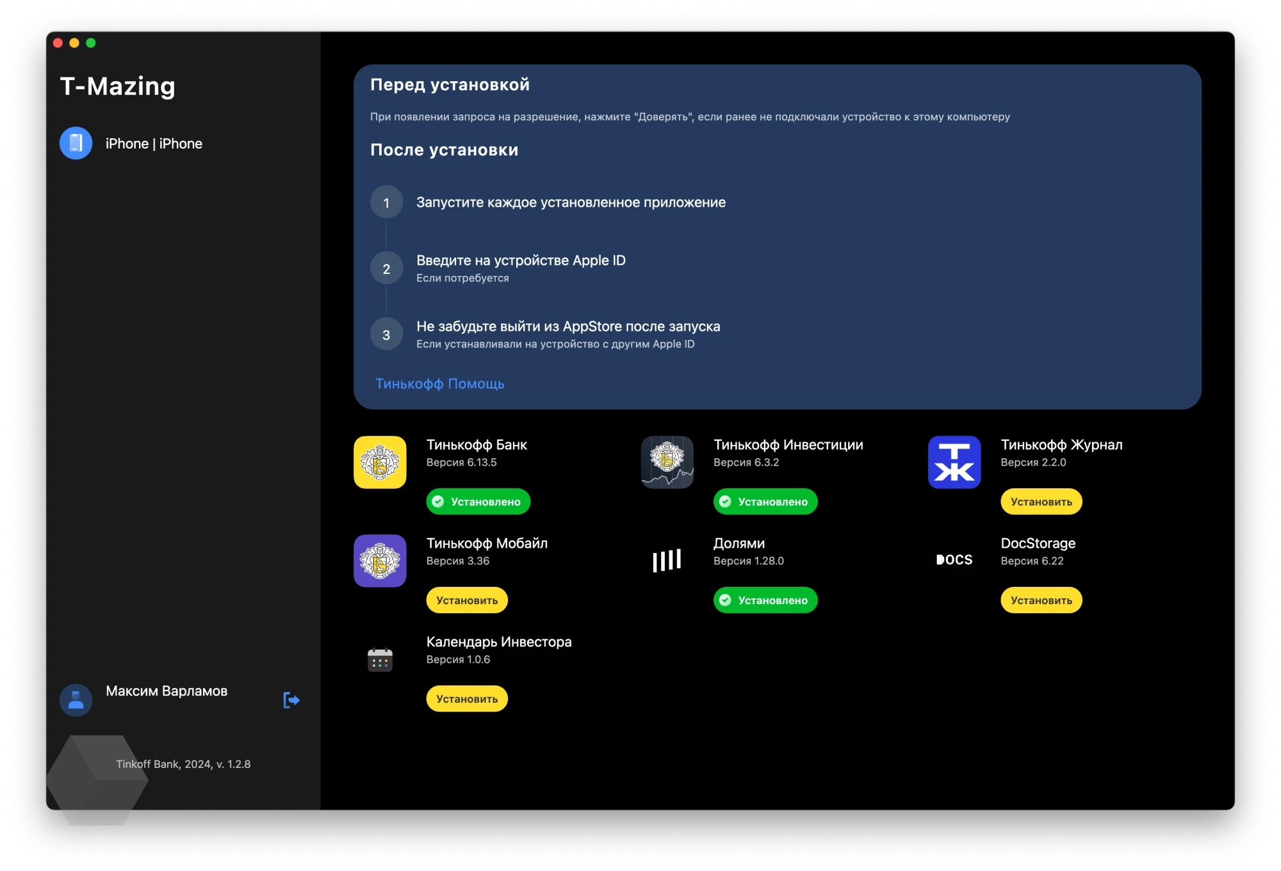The height and width of the screenshot is (871, 1281).
Task: Click step 1 circle in instructions
Action: (386, 202)
